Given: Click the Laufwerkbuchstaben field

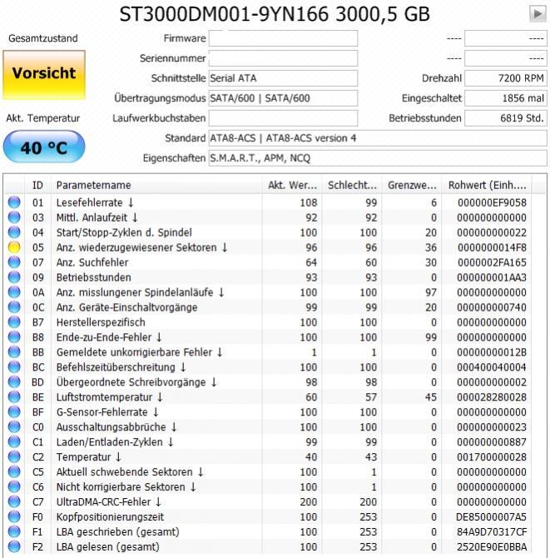Looking at the screenshot, I should click(x=283, y=117).
